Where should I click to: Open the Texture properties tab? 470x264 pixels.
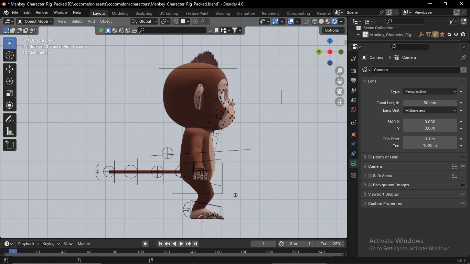coord(353,176)
